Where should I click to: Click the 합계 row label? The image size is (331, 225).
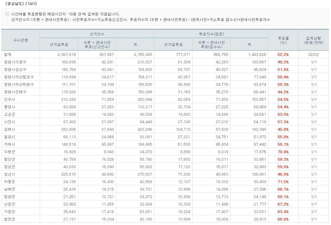pos(8,54)
